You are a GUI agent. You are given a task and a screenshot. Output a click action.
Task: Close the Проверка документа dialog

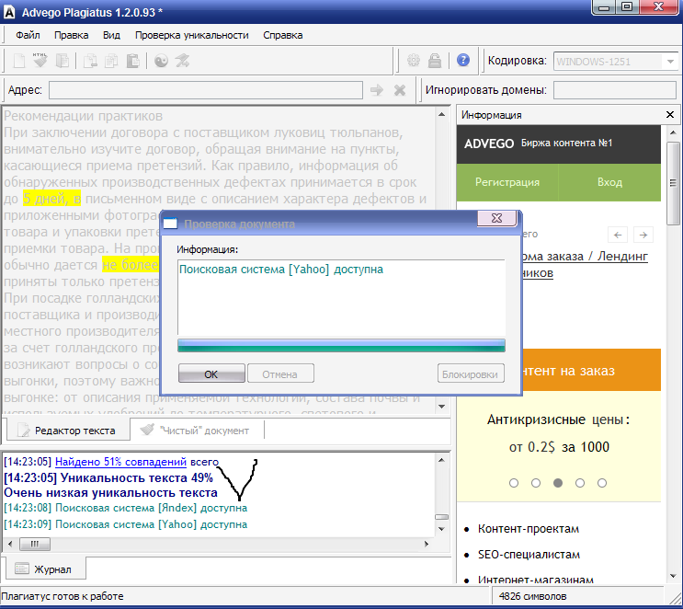(x=496, y=218)
